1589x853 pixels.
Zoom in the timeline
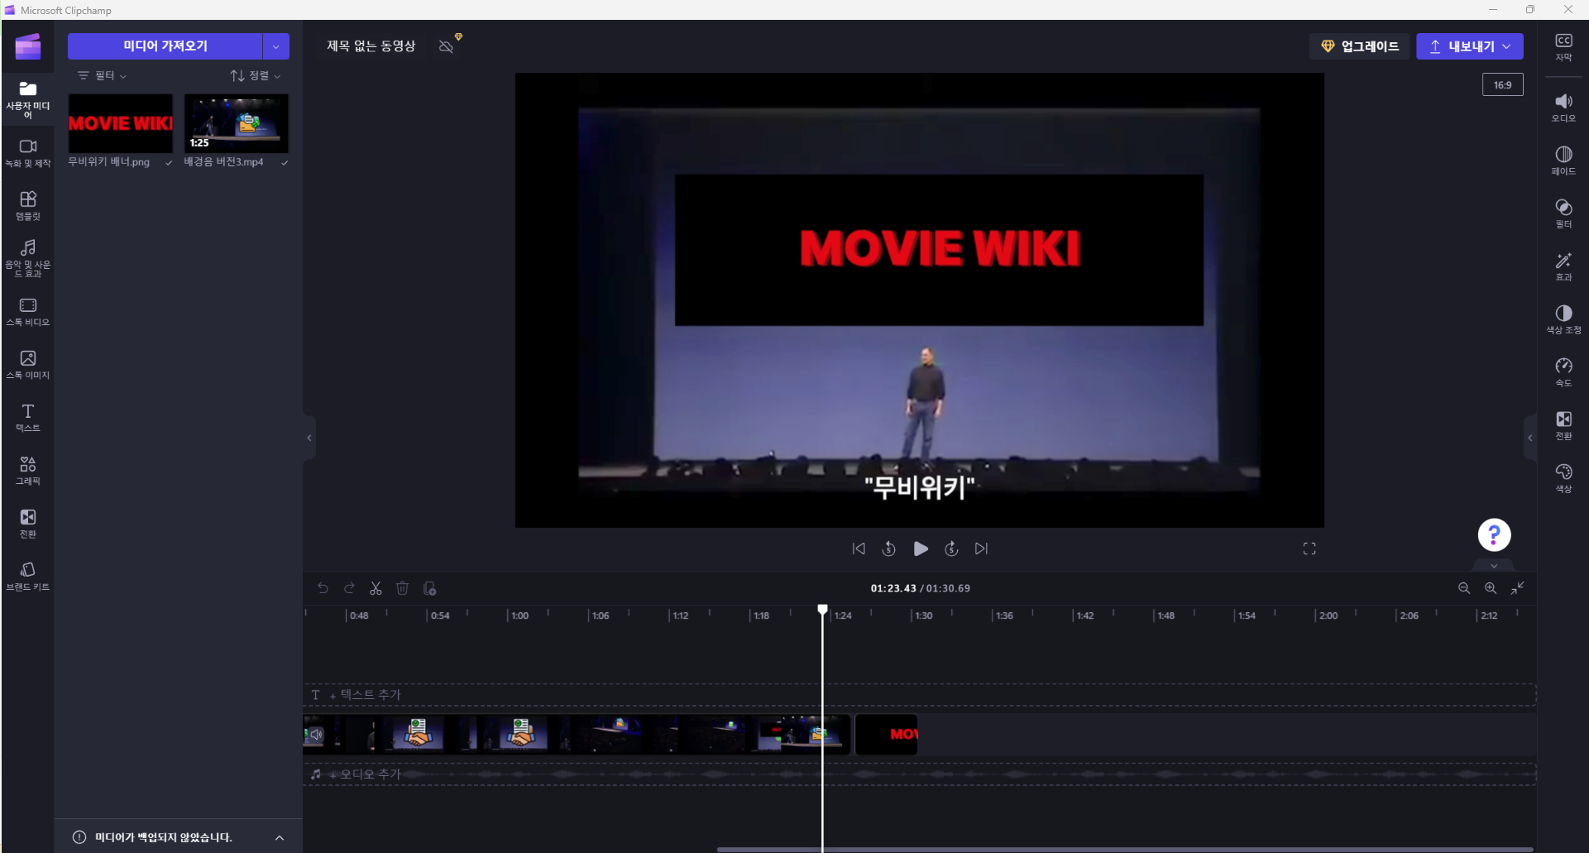pyautogui.click(x=1491, y=588)
